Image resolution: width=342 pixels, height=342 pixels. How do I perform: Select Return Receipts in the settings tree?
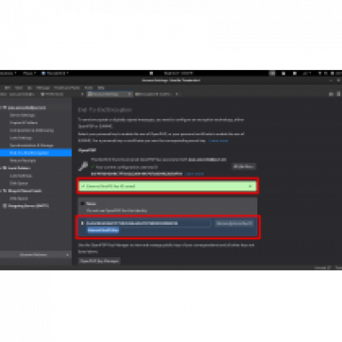[x=23, y=161]
